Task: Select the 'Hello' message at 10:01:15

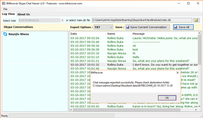Action: (134, 57)
